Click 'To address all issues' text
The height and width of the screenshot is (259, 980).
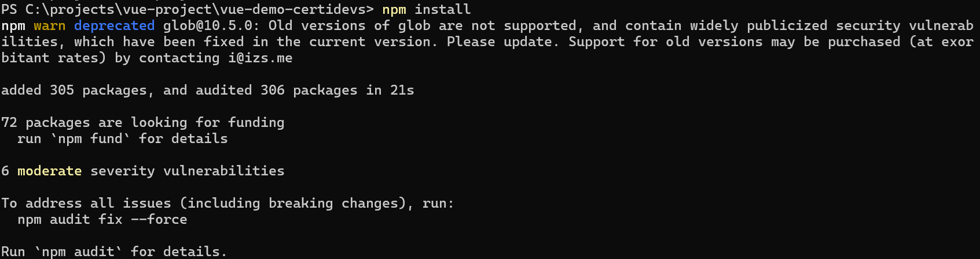(x=86, y=204)
